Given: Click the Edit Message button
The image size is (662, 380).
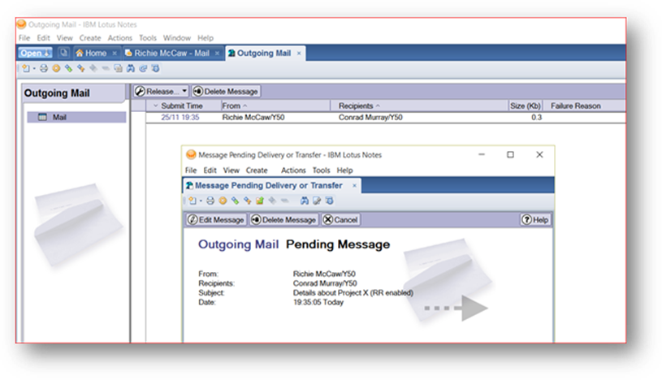Looking at the screenshot, I should click(x=216, y=220).
